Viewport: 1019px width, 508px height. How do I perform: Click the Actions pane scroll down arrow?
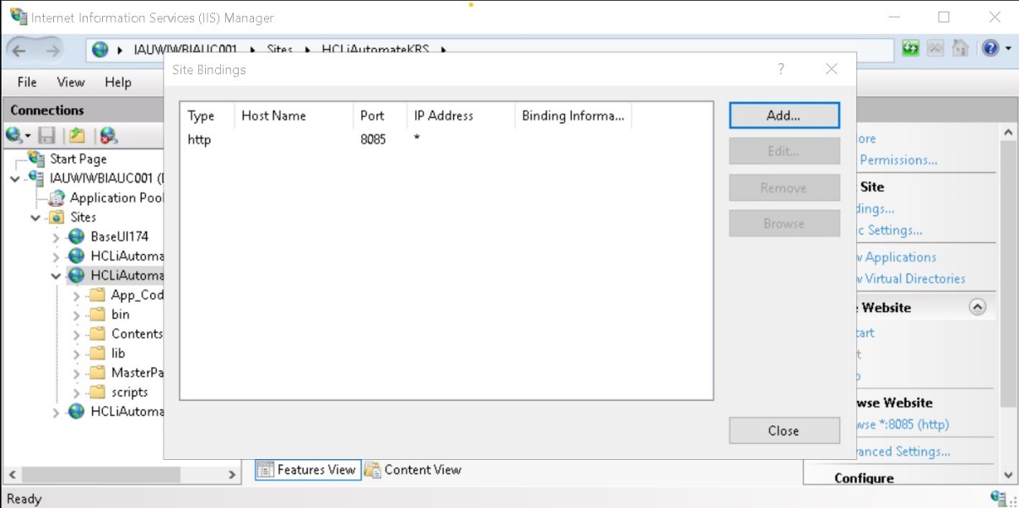pos(1009,475)
